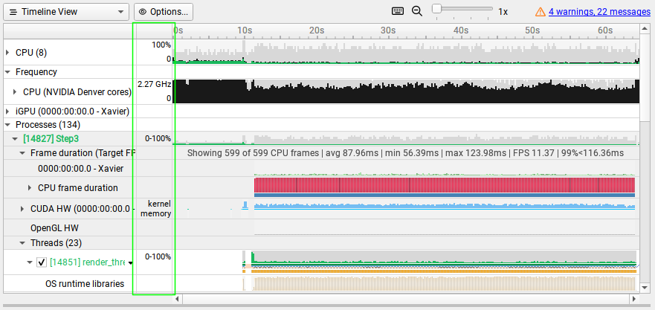Collapse the Threads (23) group
This screenshot has height=310, width=655.
tap(22, 242)
